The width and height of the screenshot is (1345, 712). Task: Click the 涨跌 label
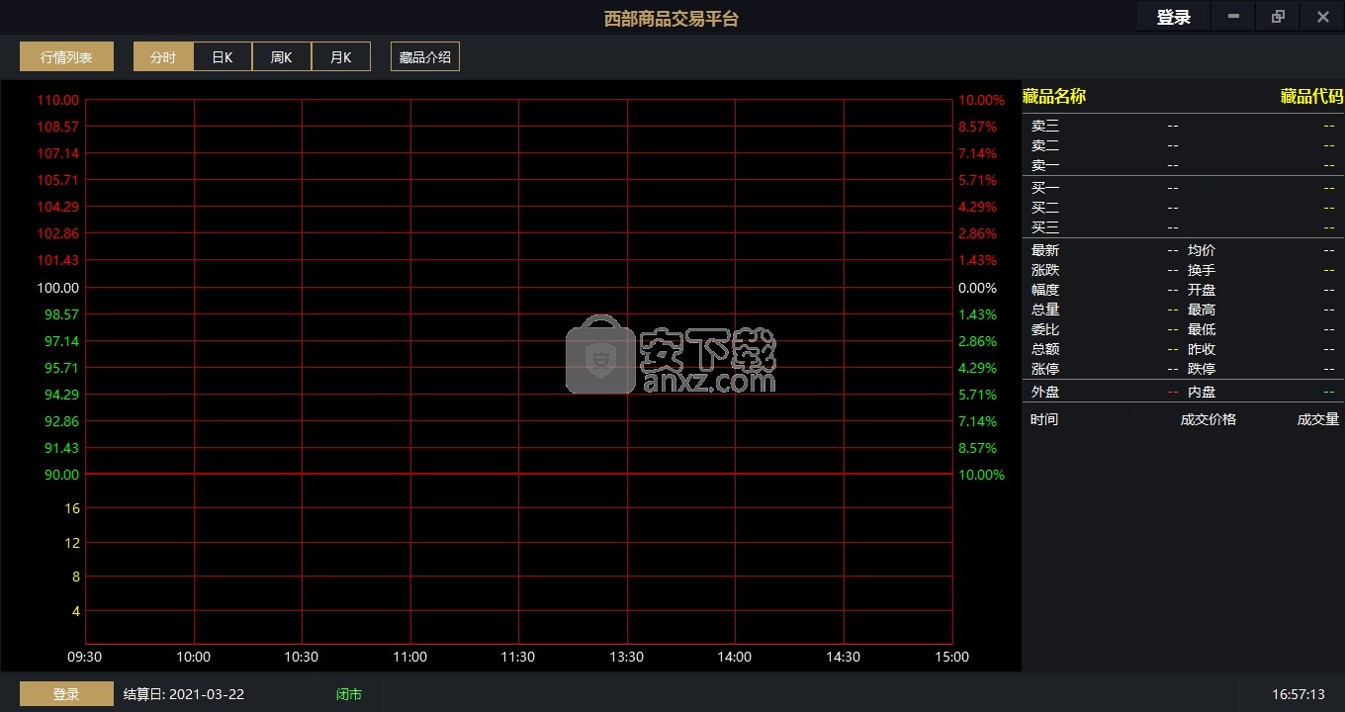point(1045,270)
